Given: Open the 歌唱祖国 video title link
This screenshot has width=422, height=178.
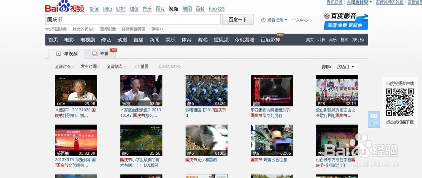Looking at the screenshot, I should coord(206,113).
